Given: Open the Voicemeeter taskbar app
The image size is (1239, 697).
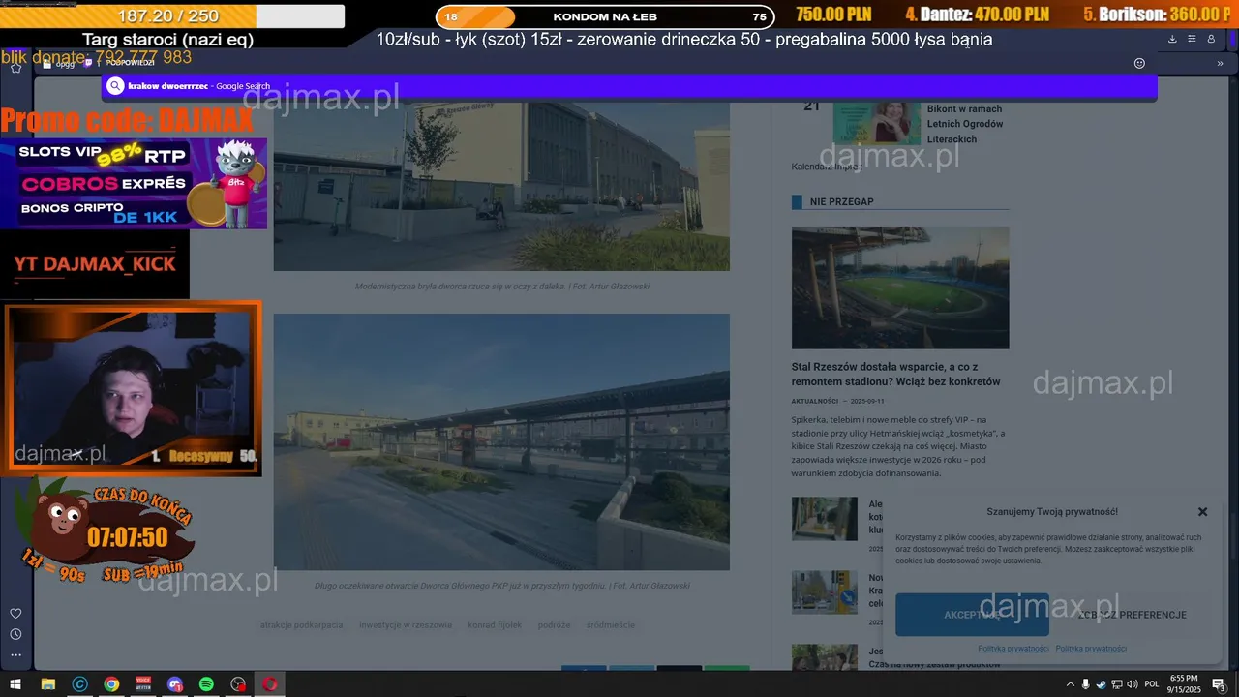Looking at the screenshot, I should click(143, 683).
